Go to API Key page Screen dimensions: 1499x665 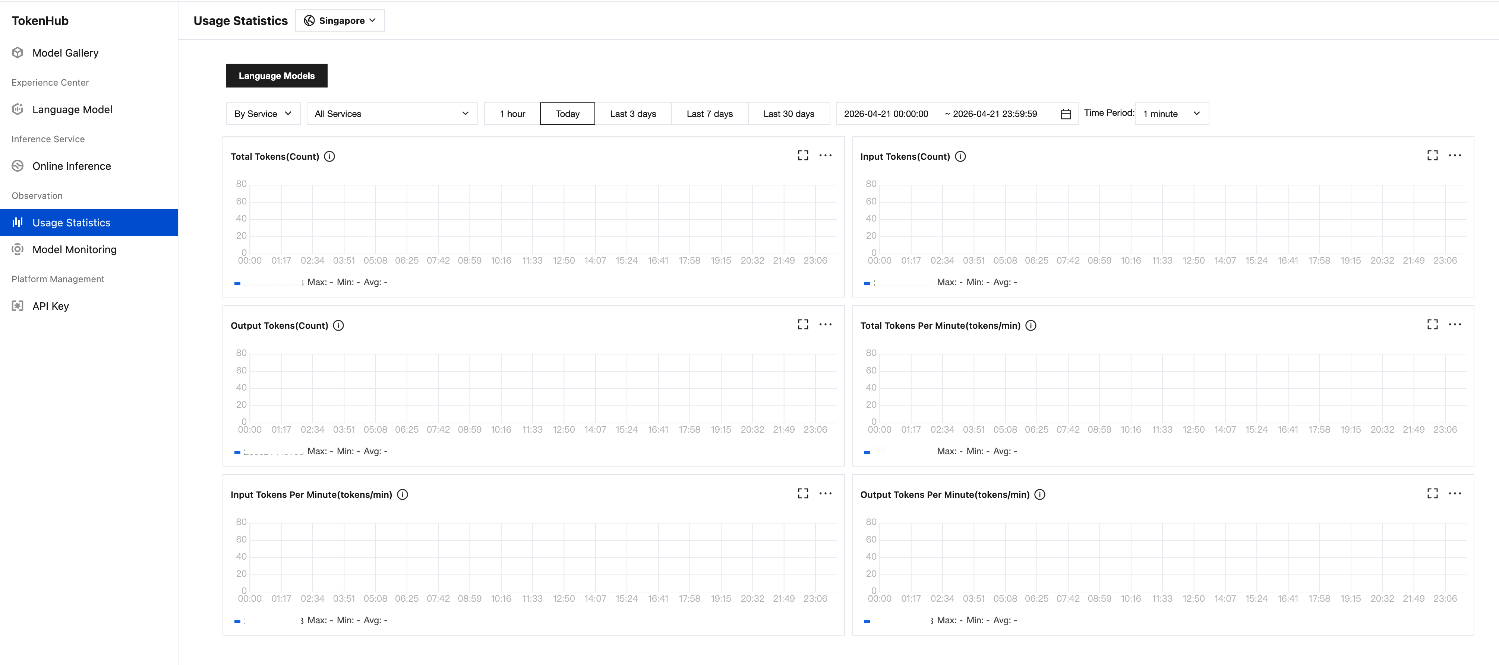[51, 306]
